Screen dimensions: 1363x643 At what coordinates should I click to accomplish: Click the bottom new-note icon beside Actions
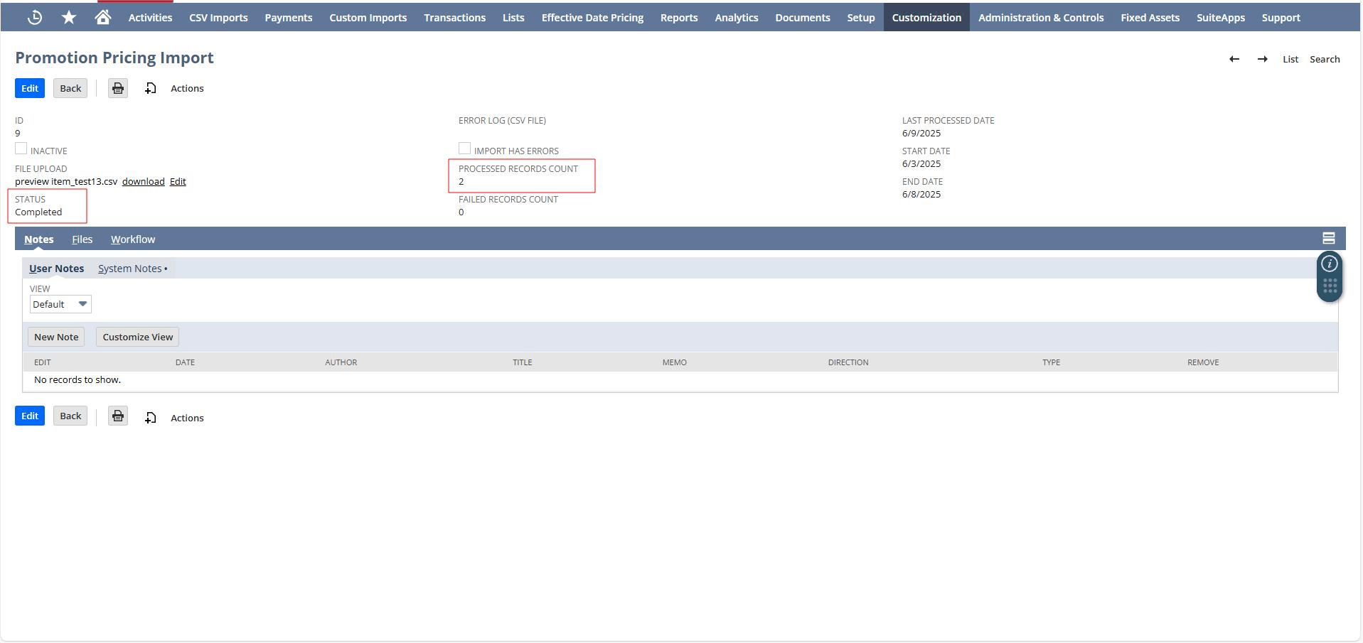[151, 418]
